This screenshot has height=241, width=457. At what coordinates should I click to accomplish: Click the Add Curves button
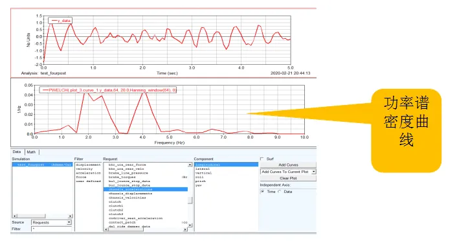tap(288, 165)
